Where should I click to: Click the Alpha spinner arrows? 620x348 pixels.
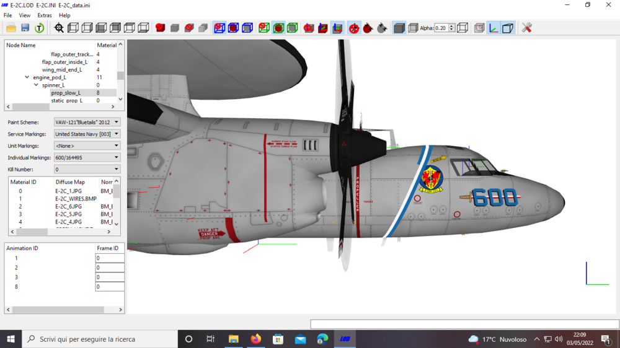451,28
